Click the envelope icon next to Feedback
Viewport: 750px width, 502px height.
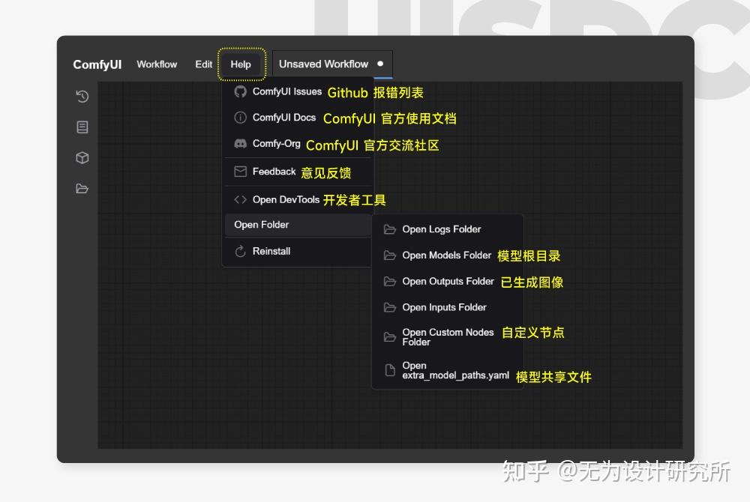coord(239,171)
